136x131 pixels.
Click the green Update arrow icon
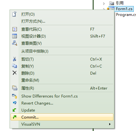pyautogui.click(x=14, y=110)
